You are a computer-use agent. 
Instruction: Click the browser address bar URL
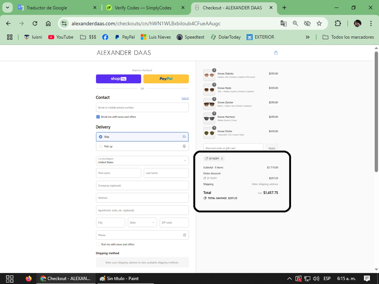(x=146, y=23)
